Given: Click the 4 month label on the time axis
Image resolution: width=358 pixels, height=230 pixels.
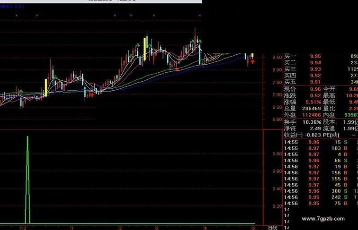Looking at the screenshot, I should click(x=205, y=228).
